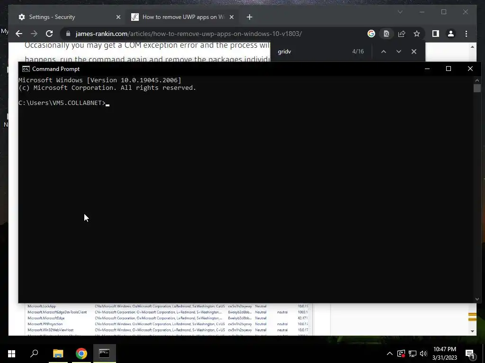Viewport: 485px width, 363px height.
Task: Select Microsoft.MicrosoftEdge table row
Action: coord(168,318)
